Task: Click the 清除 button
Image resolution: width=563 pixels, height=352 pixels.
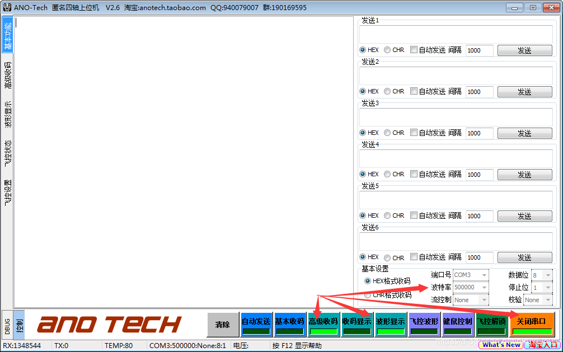Action: tap(223, 325)
